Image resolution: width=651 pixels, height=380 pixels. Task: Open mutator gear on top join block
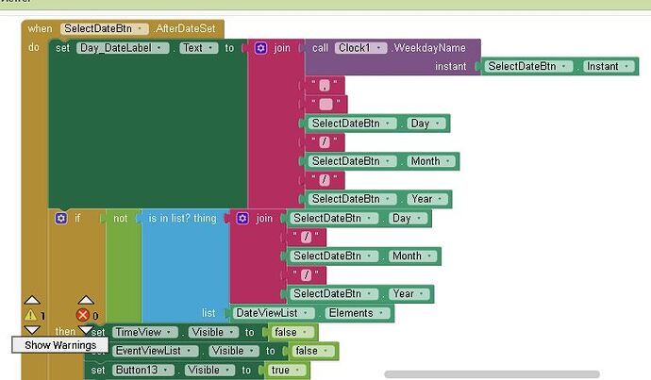click(260, 48)
